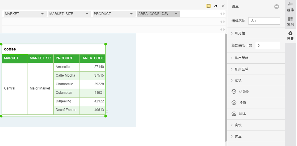Expand the 高级 section

[238, 125]
